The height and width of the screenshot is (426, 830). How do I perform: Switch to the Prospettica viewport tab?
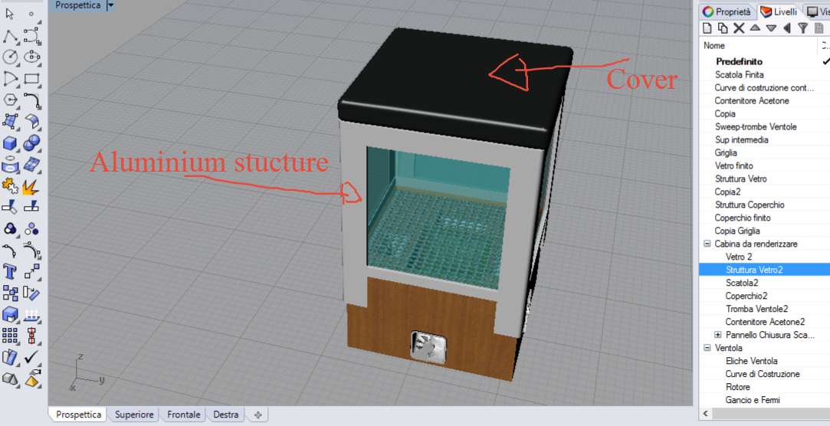point(78,415)
